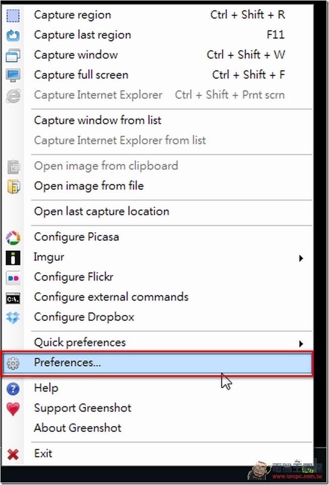Viewport: 329px width, 485px height.
Task: Click the Capture last region icon
Action: pos(13,35)
